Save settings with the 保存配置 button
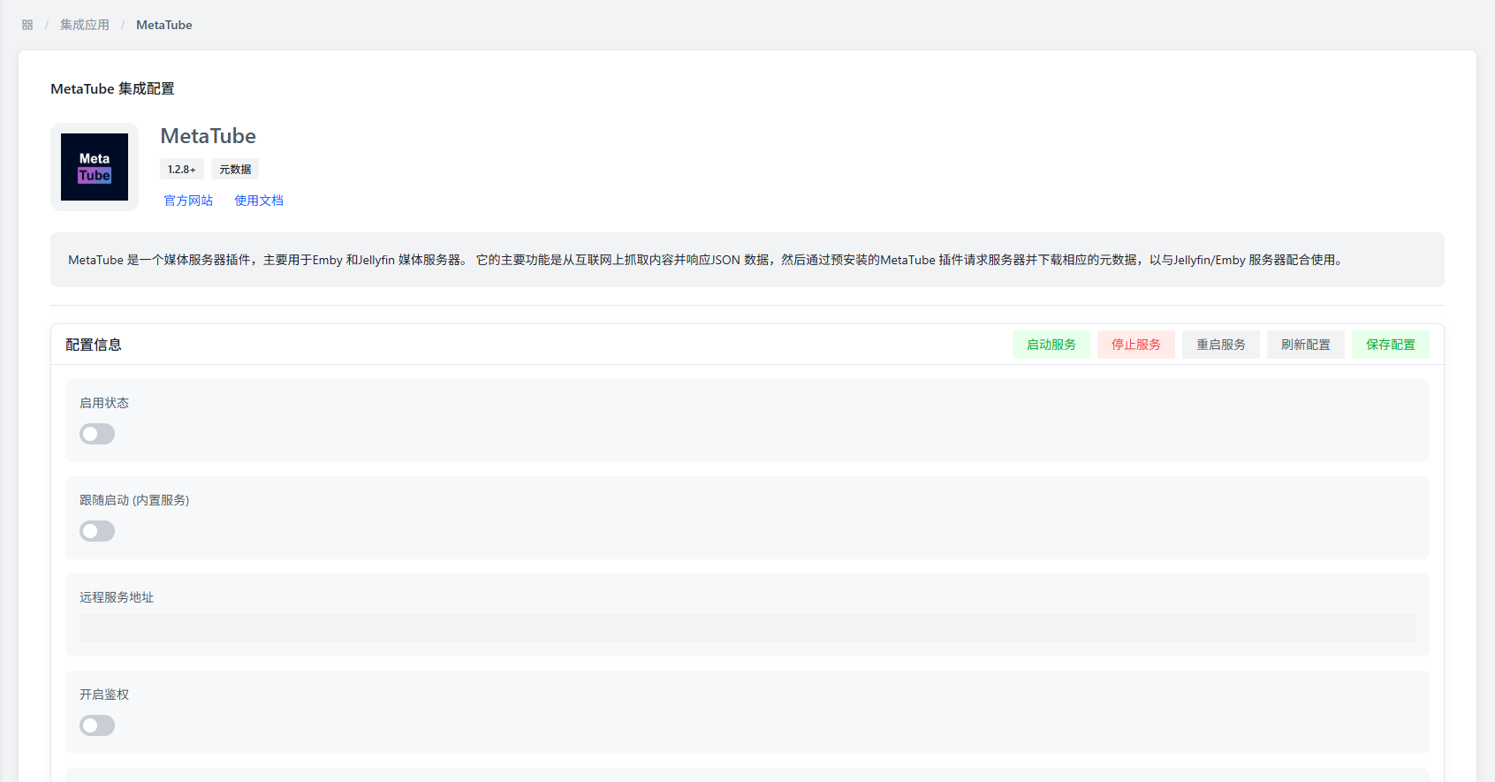The height and width of the screenshot is (782, 1495). (1390, 345)
